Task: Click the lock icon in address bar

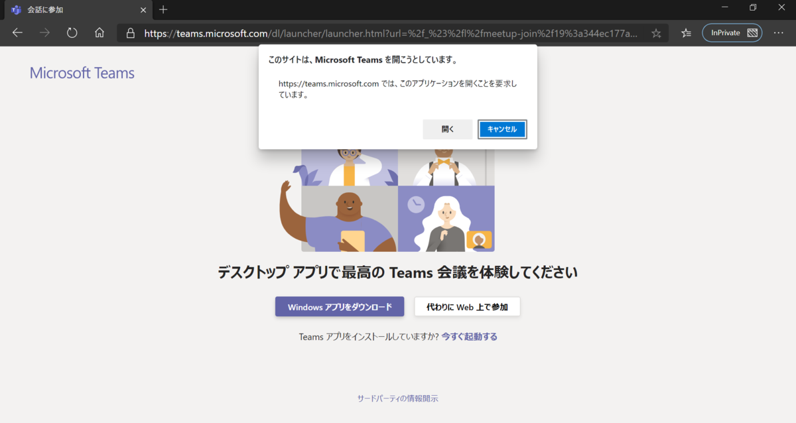Action: [131, 32]
